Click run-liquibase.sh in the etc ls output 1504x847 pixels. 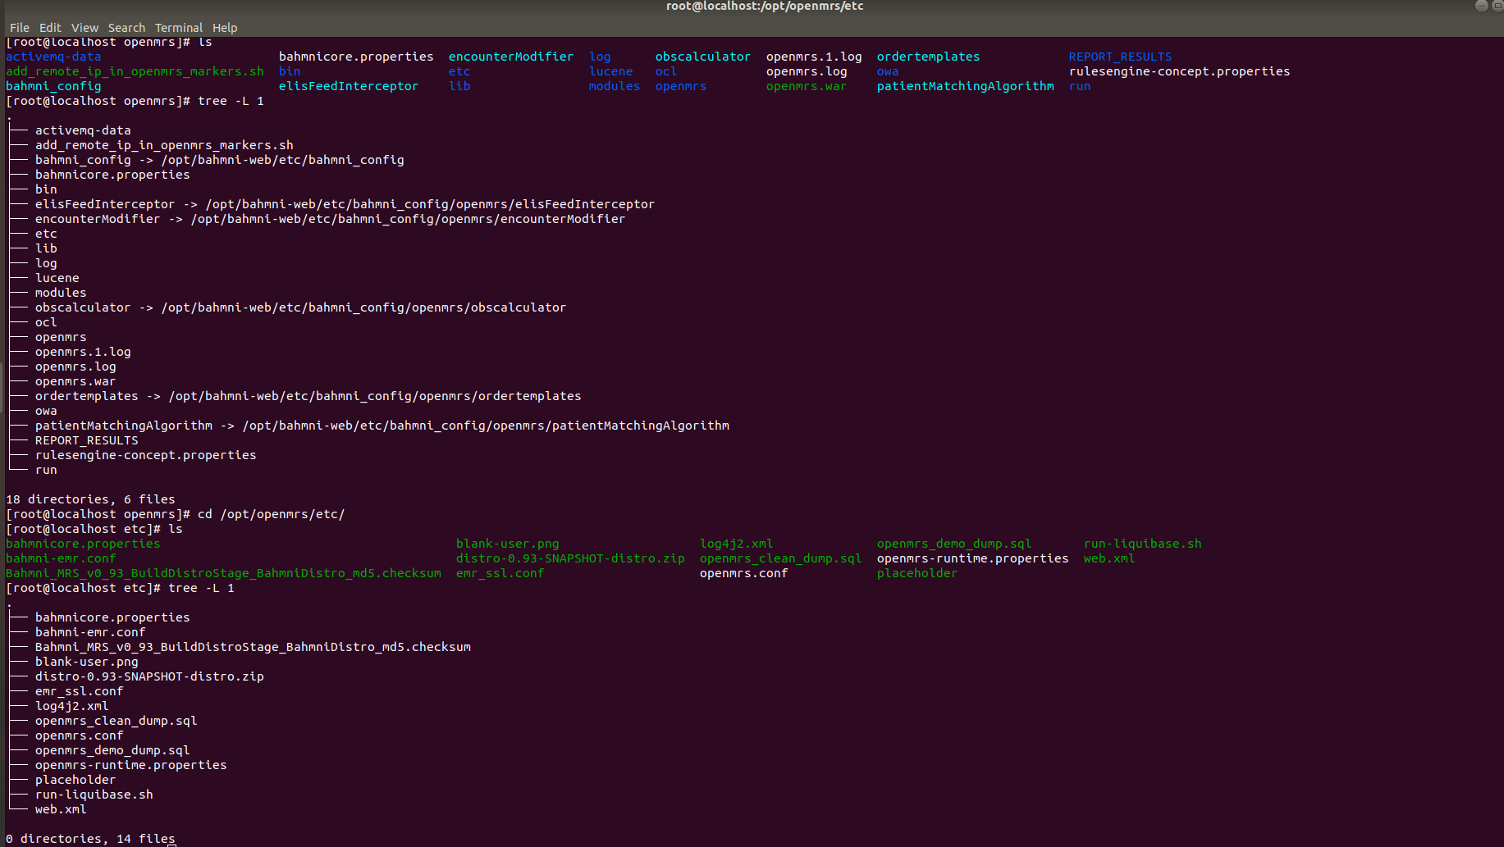coord(1142,544)
